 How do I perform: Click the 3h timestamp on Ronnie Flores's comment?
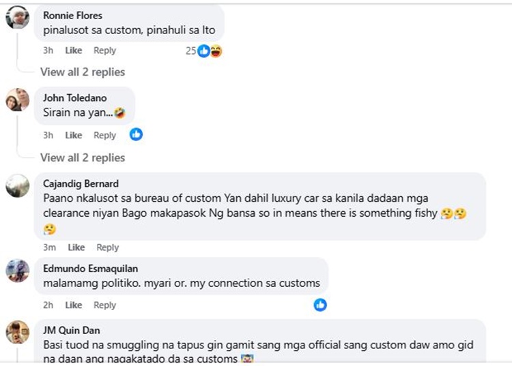(x=48, y=50)
